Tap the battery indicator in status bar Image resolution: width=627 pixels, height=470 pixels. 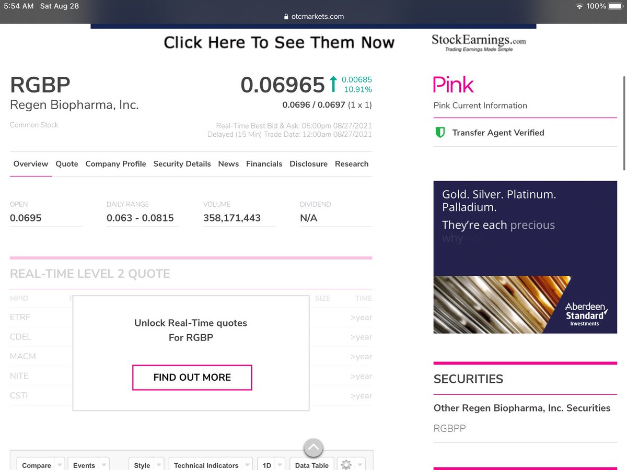[616, 6]
